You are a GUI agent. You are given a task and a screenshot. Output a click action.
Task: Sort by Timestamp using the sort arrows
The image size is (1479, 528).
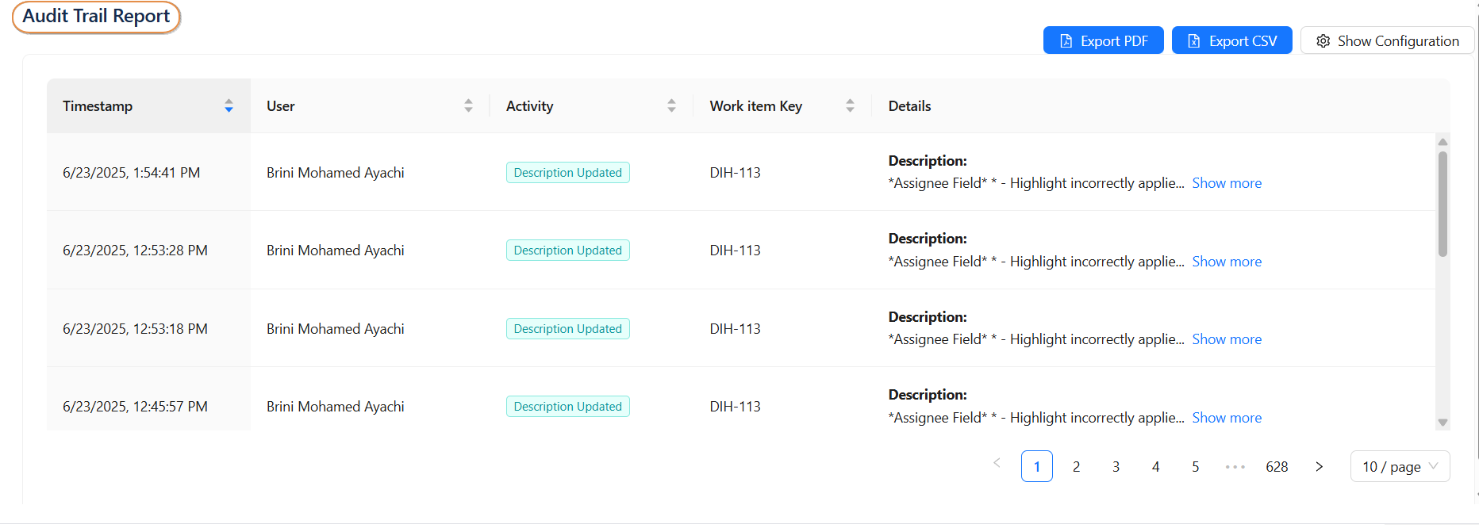pos(229,105)
